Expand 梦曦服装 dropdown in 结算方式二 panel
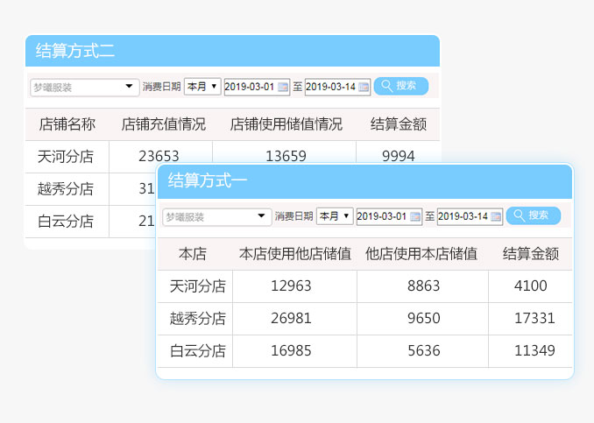 coord(130,87)
